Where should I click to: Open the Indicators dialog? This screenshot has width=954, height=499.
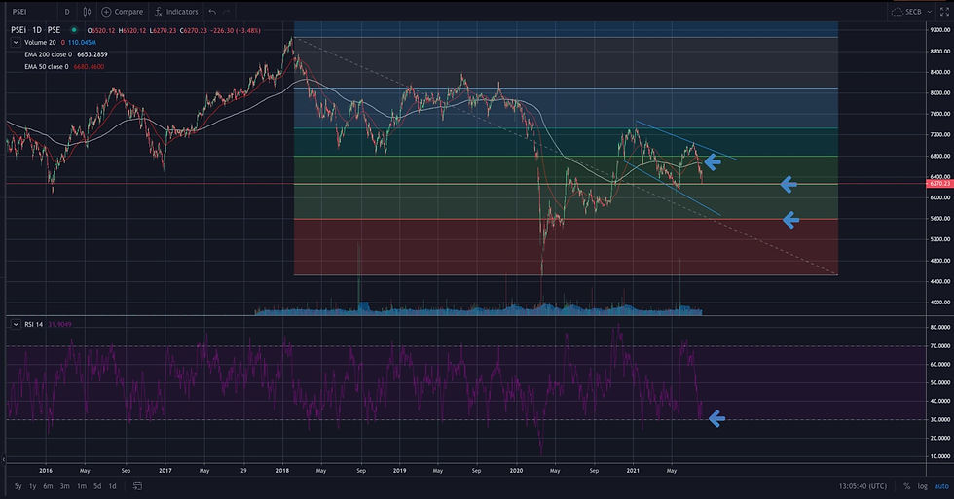tap(176, 12)
